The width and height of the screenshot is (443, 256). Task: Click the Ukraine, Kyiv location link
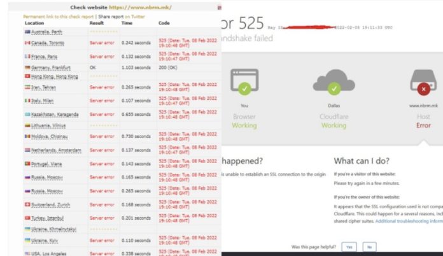48,240
